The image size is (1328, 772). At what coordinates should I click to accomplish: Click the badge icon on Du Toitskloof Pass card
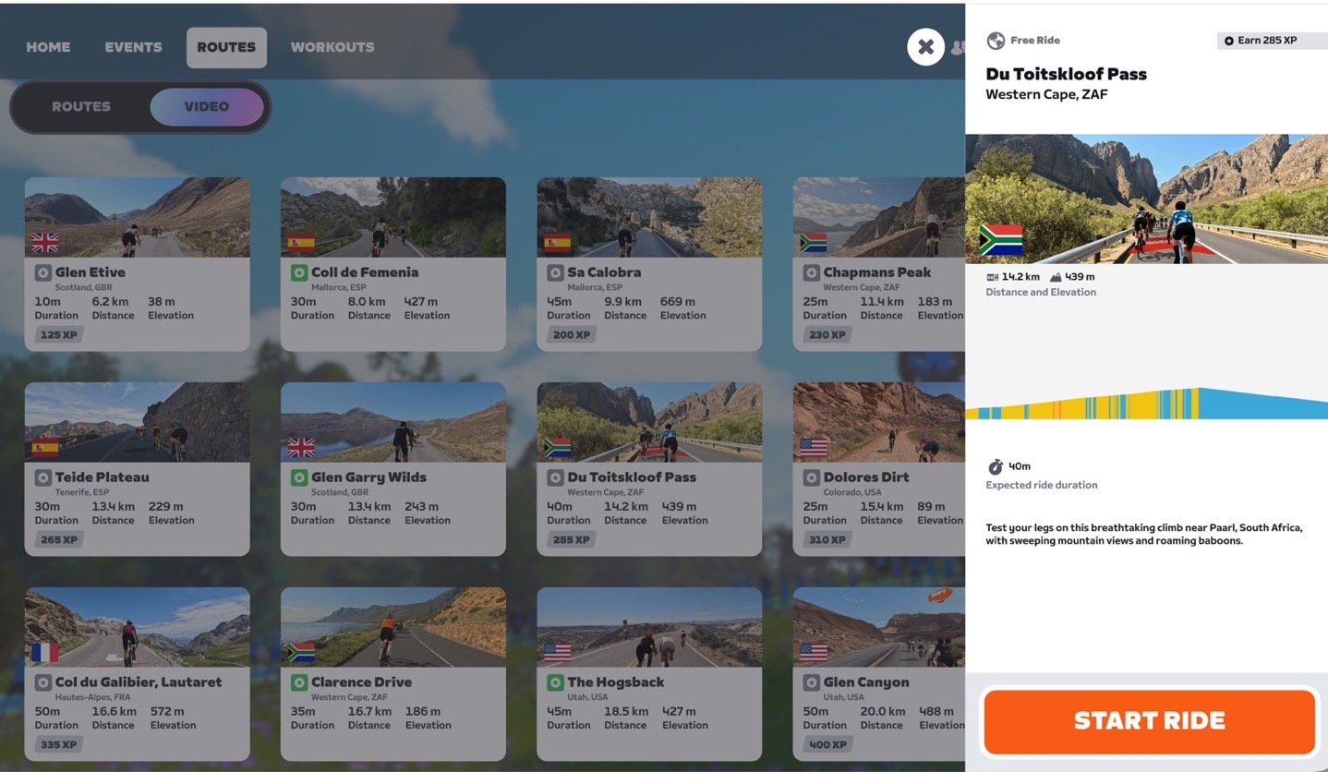click(555, 477)
